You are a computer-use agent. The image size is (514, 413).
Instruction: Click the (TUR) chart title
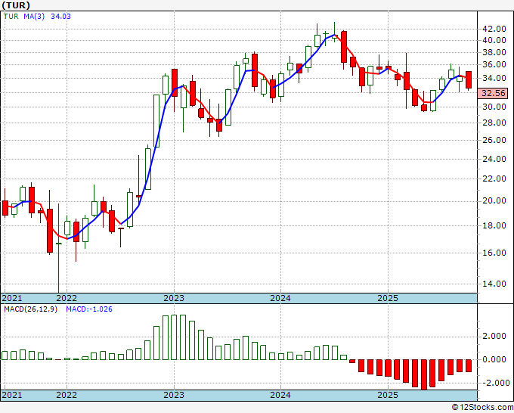tap(16, 5)
